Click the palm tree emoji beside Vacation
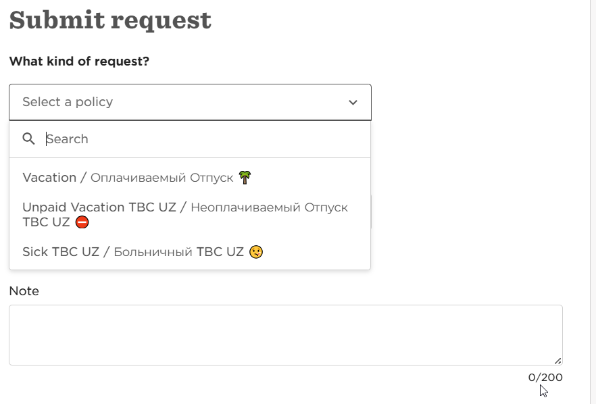Image resolution: width=596 pixels, height=404 pixels. 245,178
